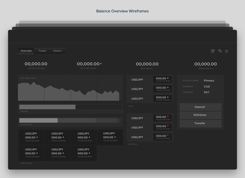This screenshot has height=178, width=245.
Task: Open the History tab
Action: (57, 51)
